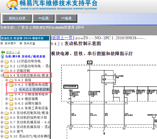Click the folder icon of 9.4.5 说明与操作
157x139 pixels.
(11, 104)
